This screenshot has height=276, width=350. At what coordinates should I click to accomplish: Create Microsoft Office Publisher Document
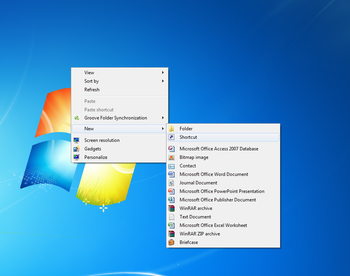pyautogui.click(x=223, y=199)
